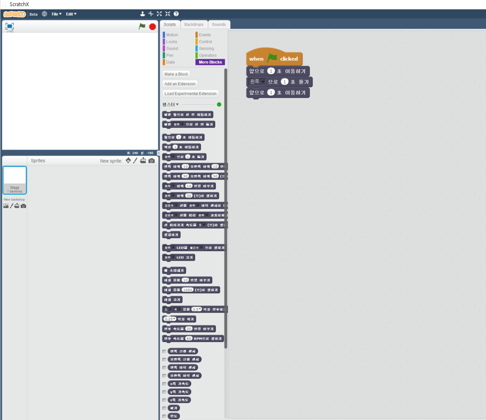Click the red stop button
The image size is (486, 420).
pyautogui.click(x=152, y=26)
